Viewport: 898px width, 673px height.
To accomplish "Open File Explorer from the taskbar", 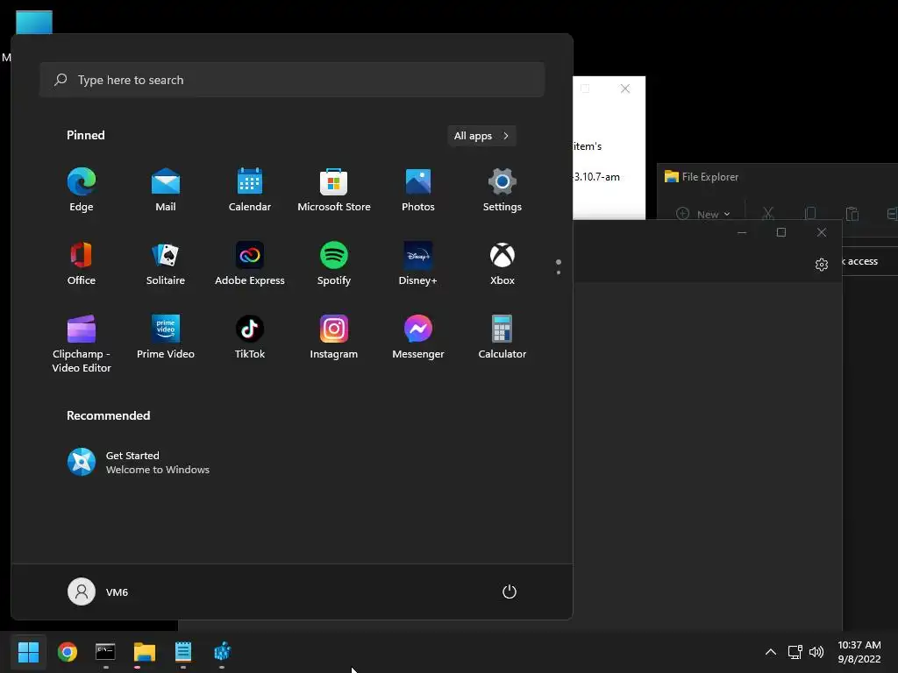I will (145, 652).
